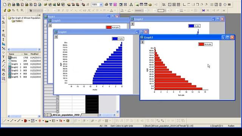The image size is (242, 136).
Task: Toggle Bold text formatting
Action: click(59, 11)
